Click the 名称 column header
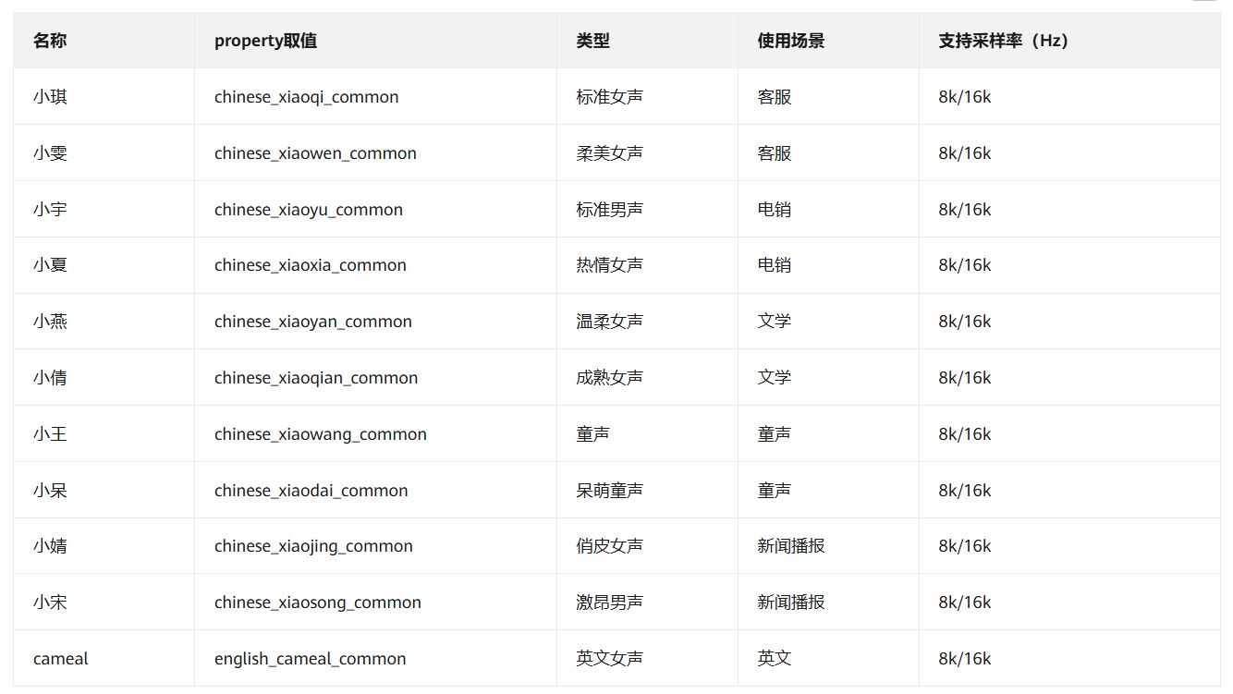This screenshot has width=1233, height=694. 50,41
